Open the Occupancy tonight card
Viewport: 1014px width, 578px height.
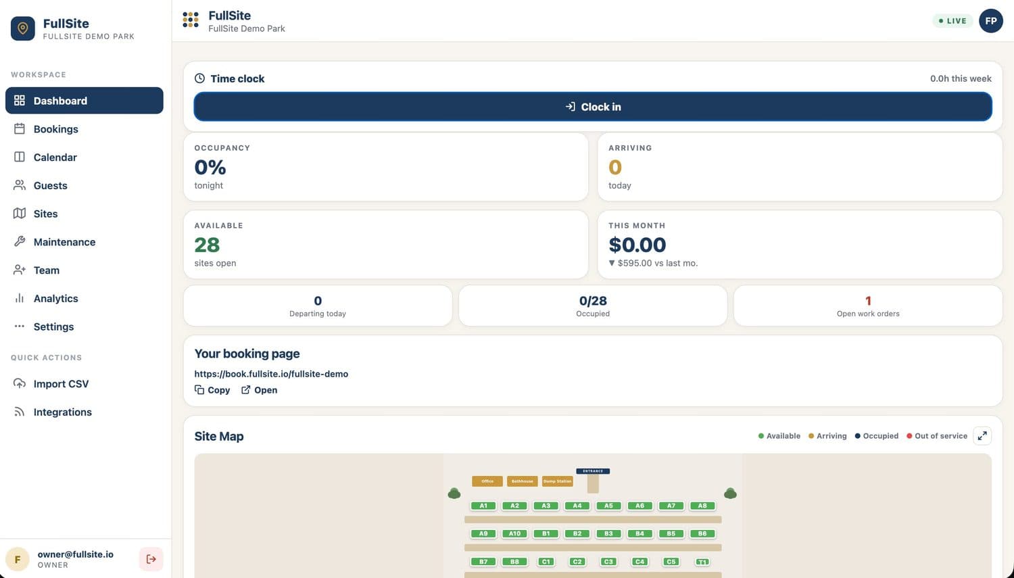386,167
